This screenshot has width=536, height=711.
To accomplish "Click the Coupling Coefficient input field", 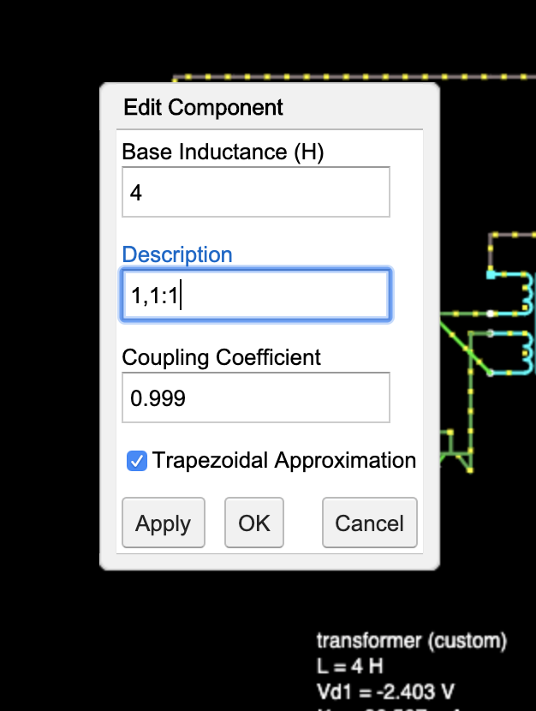I will pyautogui.click(x=255, y=397).
